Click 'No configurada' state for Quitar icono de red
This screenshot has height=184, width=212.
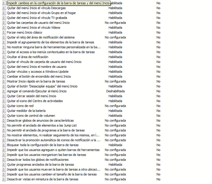point(115,106)
